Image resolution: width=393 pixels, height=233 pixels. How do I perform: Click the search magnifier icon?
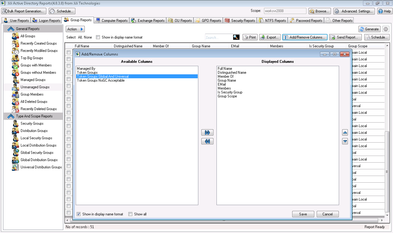pos(236,37)
